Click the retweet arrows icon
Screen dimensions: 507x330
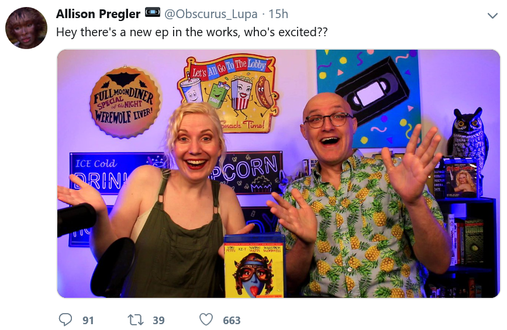click(135, 320)
